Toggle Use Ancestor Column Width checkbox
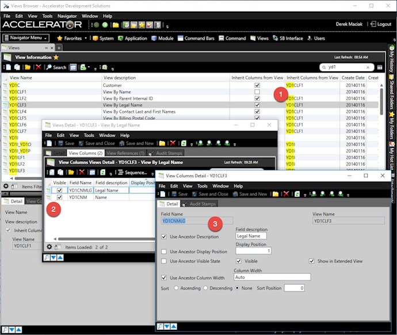Screen dimensions: 397x335 coord(164,278)
